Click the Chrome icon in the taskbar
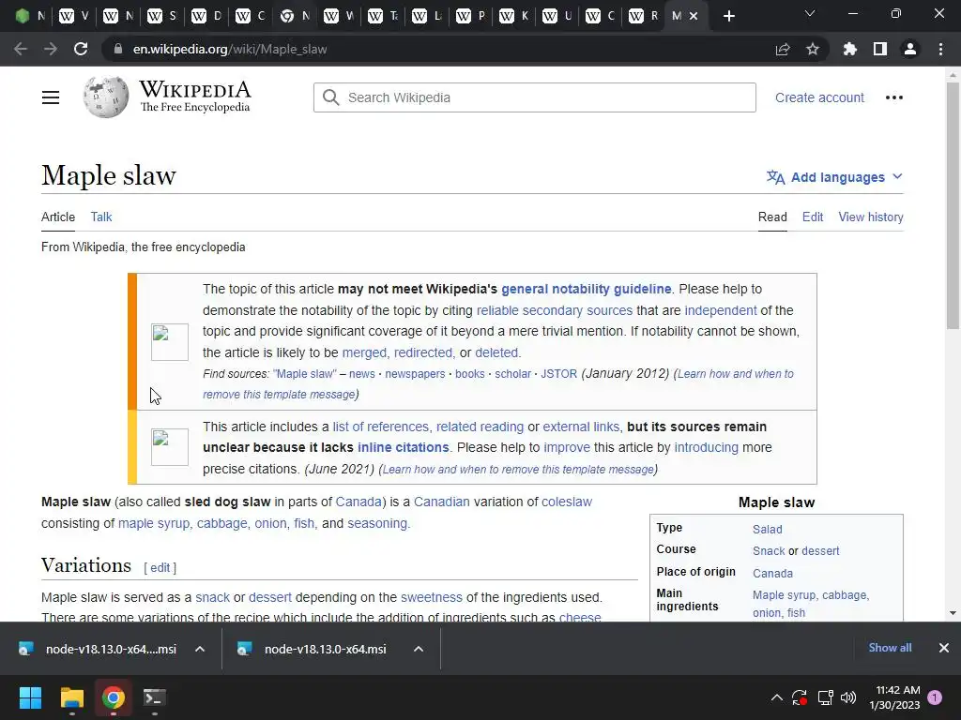This screenshot has width=961, height=720. tap(114, 697)
